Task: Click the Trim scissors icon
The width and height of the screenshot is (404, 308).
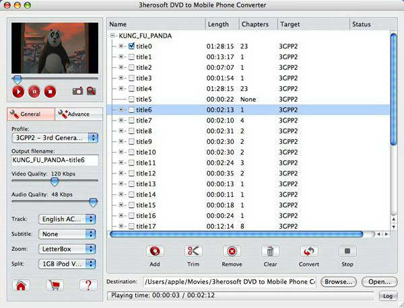Action: pyautogui.click(x=193, y=252)
